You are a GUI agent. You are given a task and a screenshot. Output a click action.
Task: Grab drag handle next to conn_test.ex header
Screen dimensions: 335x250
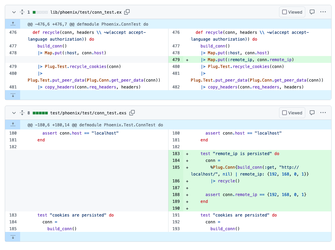click(x=21, y=12)
